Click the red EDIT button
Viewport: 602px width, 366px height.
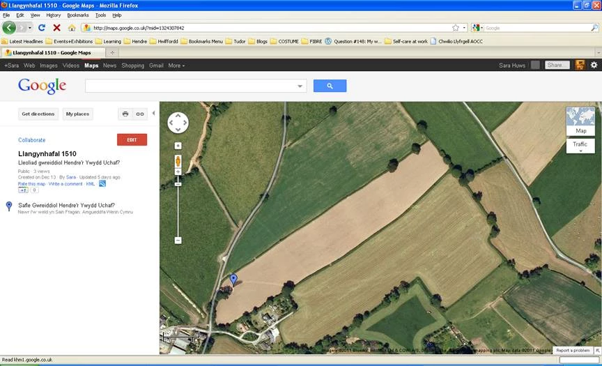coord(132,139)
